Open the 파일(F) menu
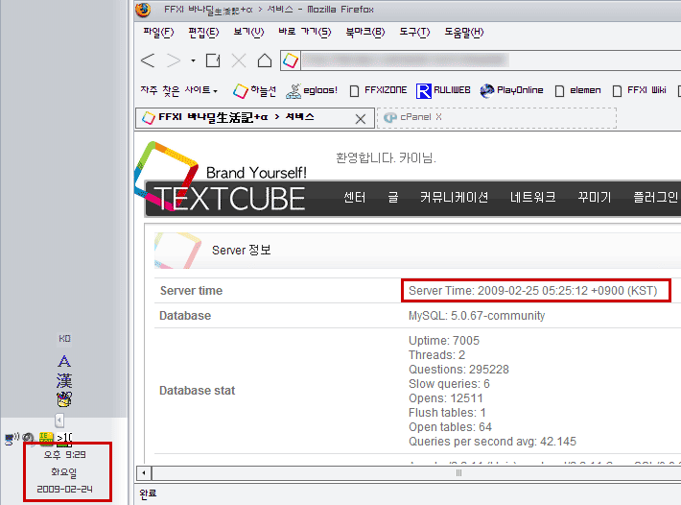Image resolution: width=681 pixels, height=505 pixels. [x=158, y=32]
